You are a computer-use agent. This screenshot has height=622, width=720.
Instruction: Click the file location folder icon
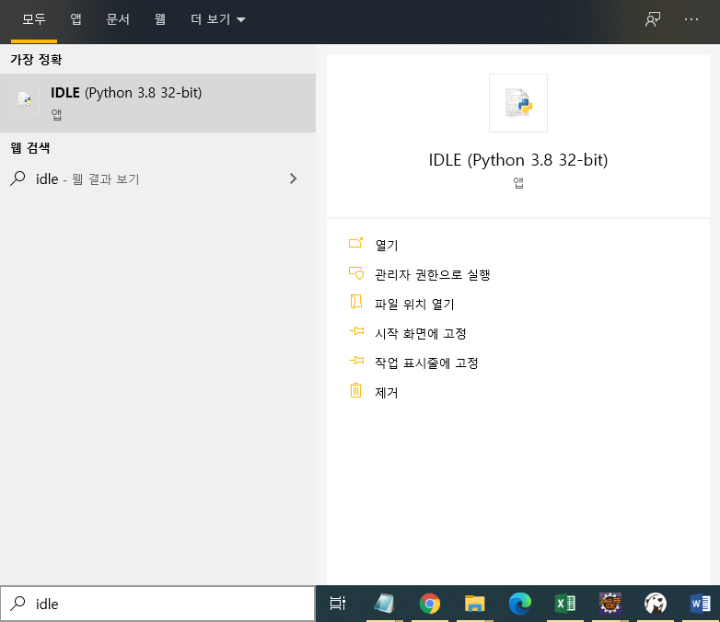[356, 302]
